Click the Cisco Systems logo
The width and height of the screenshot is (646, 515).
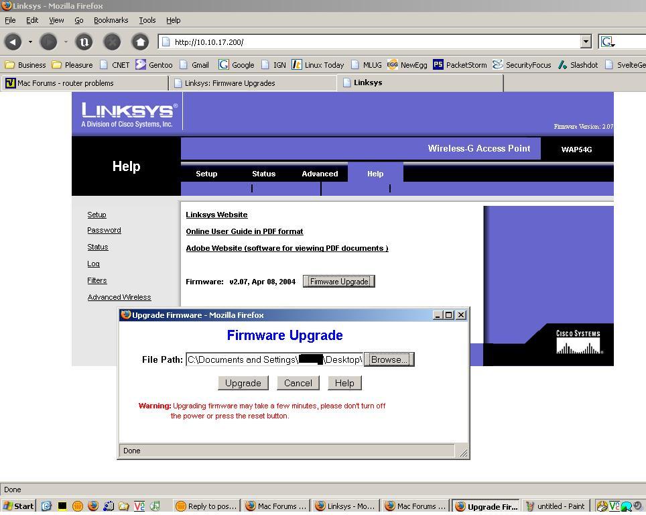[578, 341]
